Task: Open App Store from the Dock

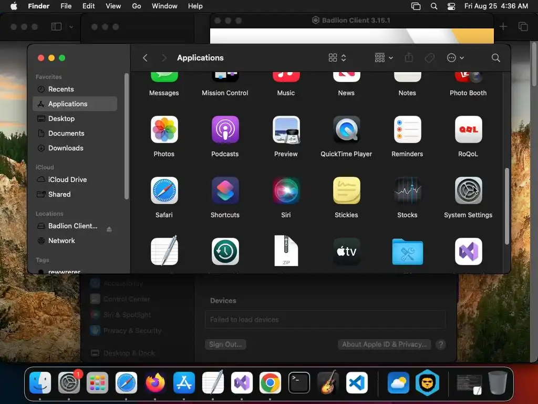Action: 184,382
